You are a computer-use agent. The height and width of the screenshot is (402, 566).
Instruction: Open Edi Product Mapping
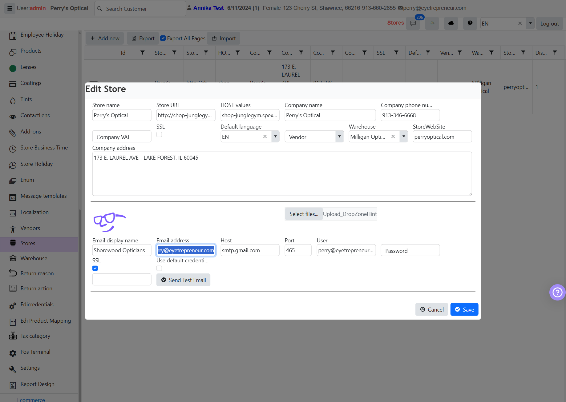[x=46, y=321]
